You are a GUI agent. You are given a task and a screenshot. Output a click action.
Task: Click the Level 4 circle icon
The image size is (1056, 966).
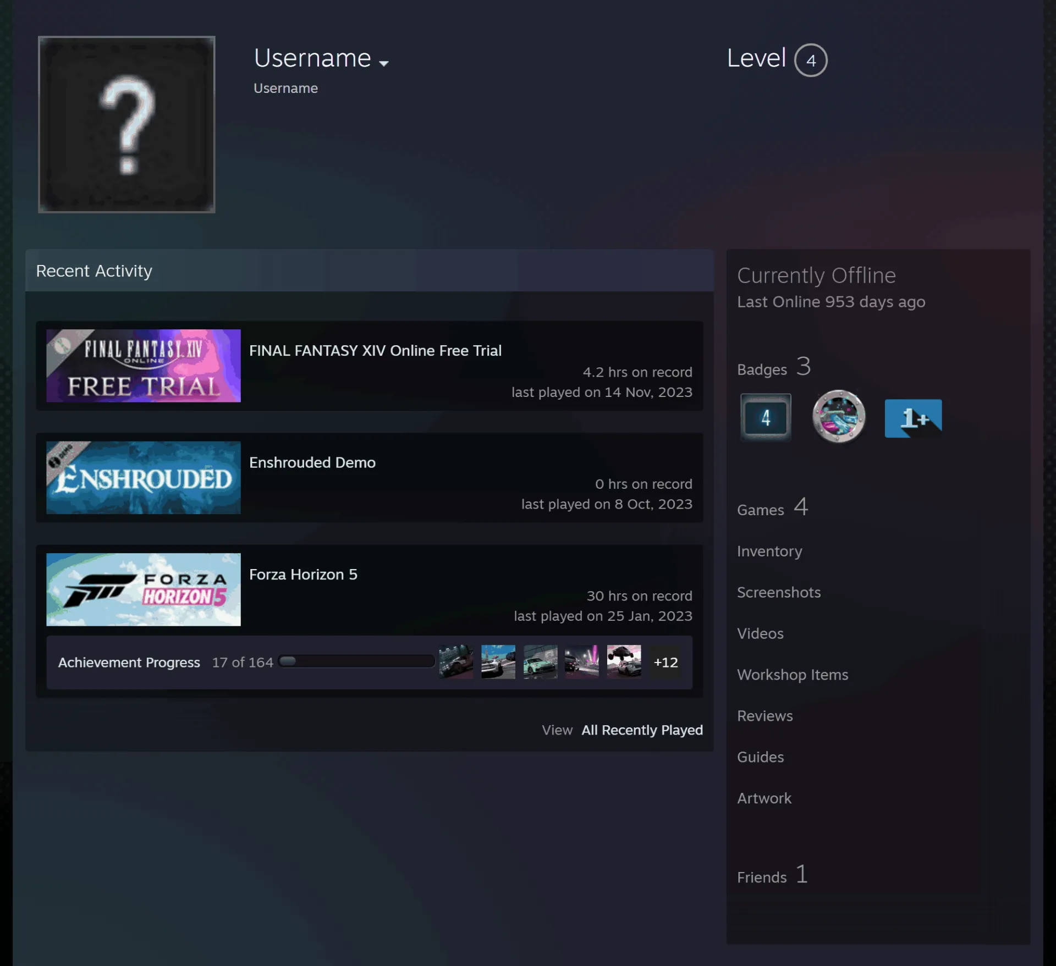pos(811,60)
